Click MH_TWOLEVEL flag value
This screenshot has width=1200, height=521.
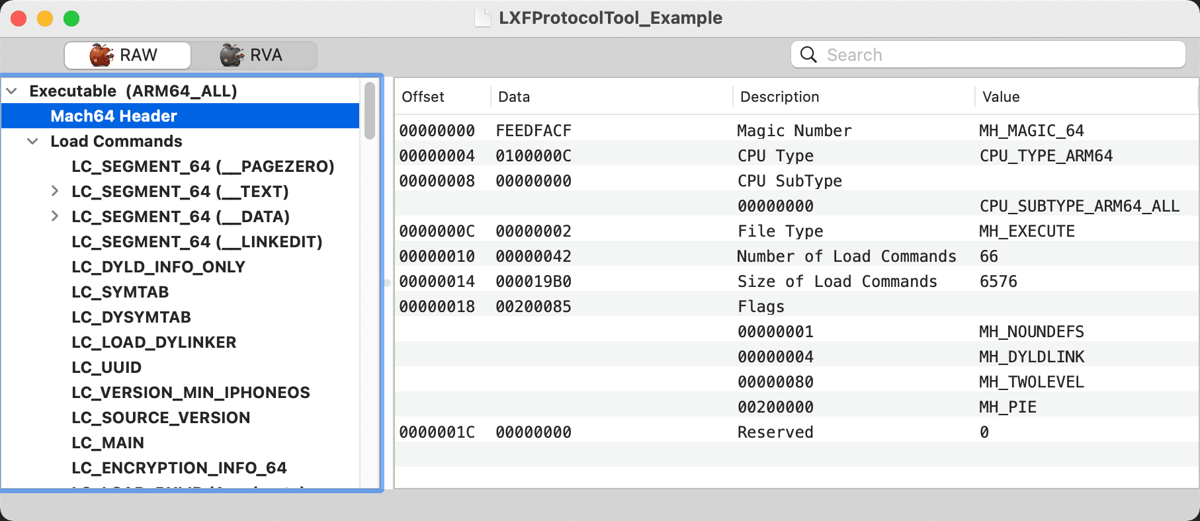point(1031,382)
